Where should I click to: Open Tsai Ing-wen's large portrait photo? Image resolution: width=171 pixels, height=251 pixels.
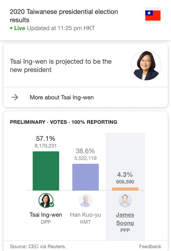click(146, 65)
